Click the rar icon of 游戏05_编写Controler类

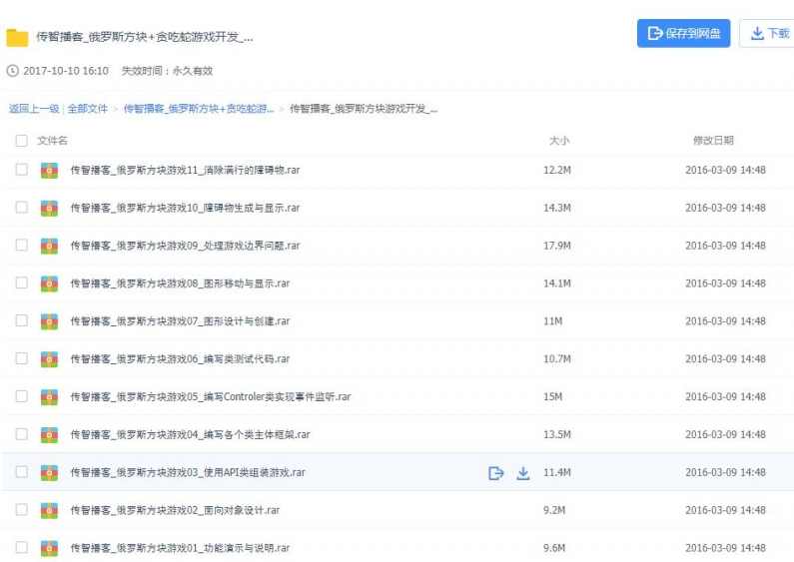pyautogui.click(x=49, y=397)
